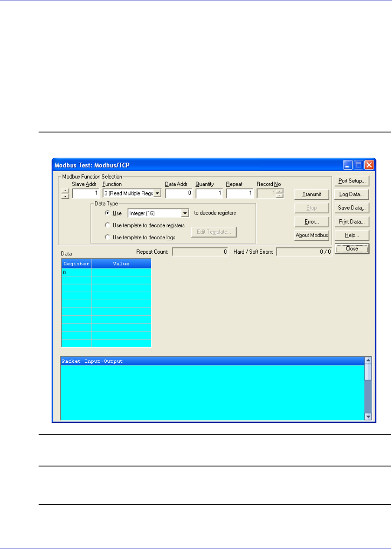Image resolution: width=392 pixels, height=549 pixels.
Task: Decrease Slave Addr with down spinner
Action: 65,196
